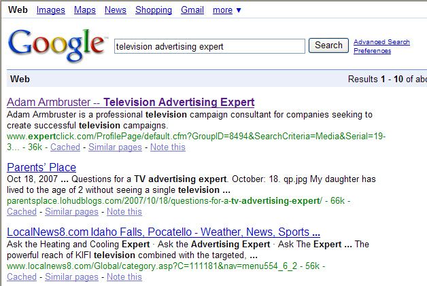Go to Maps in top navigation
The image size is (427, 286).
[85, 10]
